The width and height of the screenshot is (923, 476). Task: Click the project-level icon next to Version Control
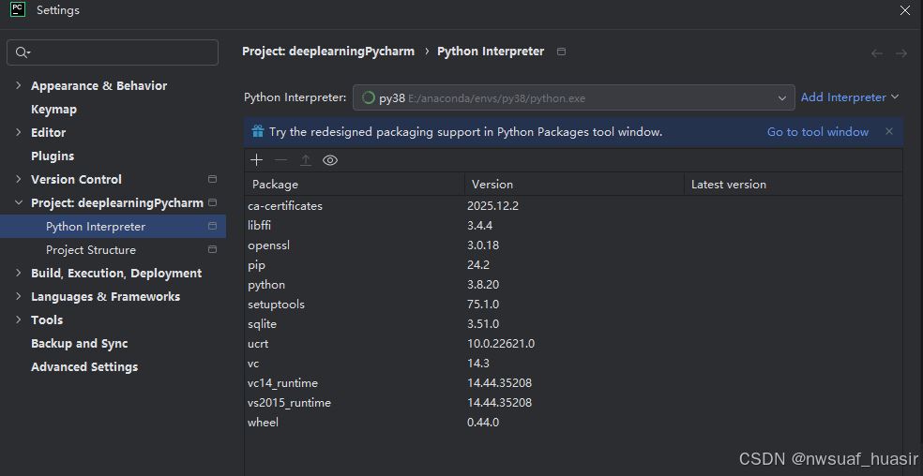coord(212,180)
